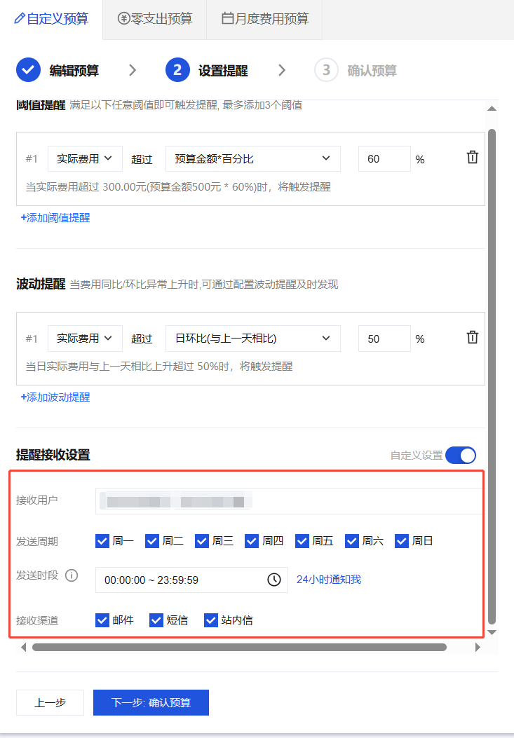Click the 接收用户 input field
This screenshot has height=738, width=514.
289,501
